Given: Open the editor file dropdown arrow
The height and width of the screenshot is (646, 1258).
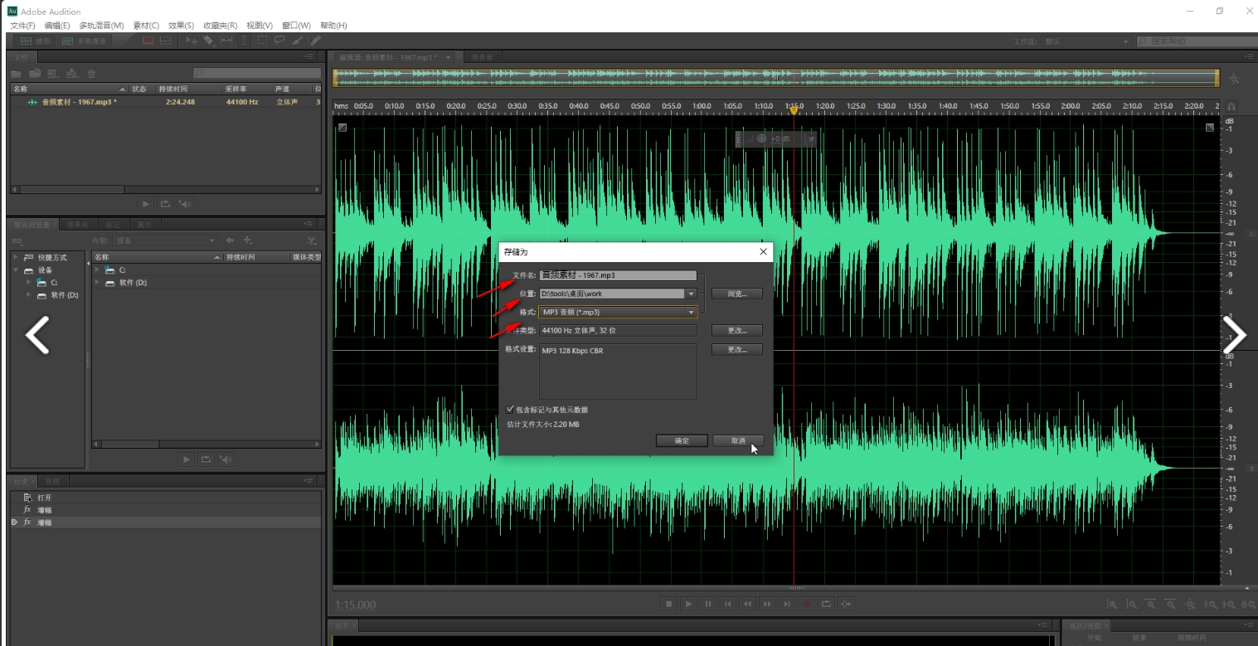Looking at the screenshot, I should tap(449, 57).
